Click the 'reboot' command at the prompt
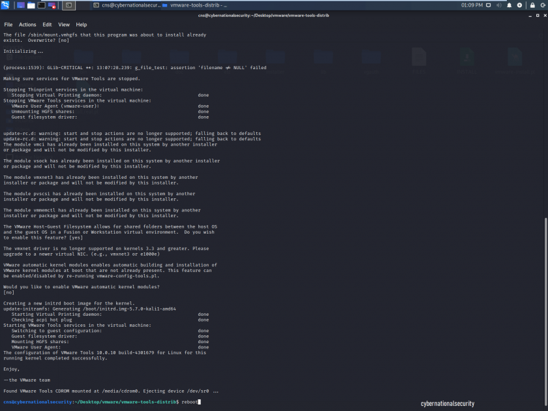Image resolution: width=548 pixels, height=411 pixels. (190, 402)
